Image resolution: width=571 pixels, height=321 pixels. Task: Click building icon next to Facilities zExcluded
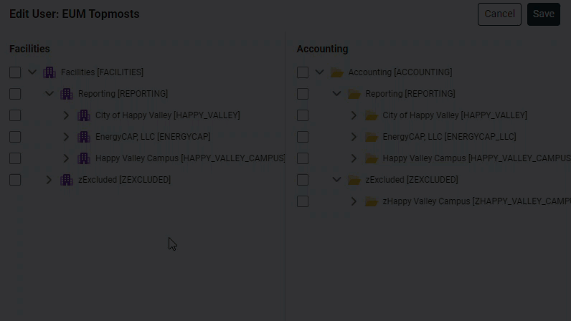67,180
